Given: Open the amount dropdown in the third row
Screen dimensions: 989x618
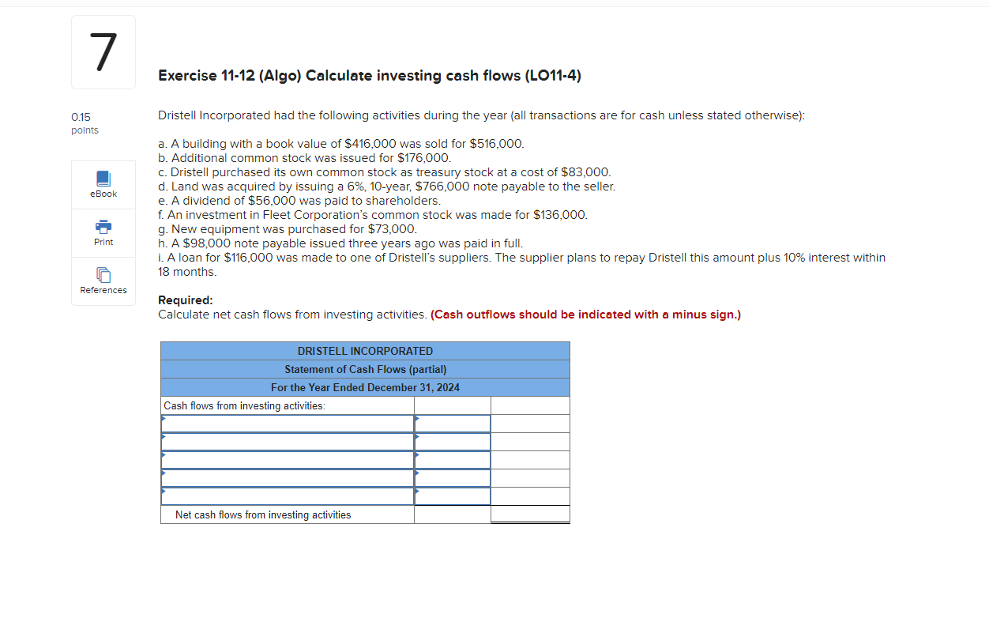Looking at the screenshot, I should (452, 459).
